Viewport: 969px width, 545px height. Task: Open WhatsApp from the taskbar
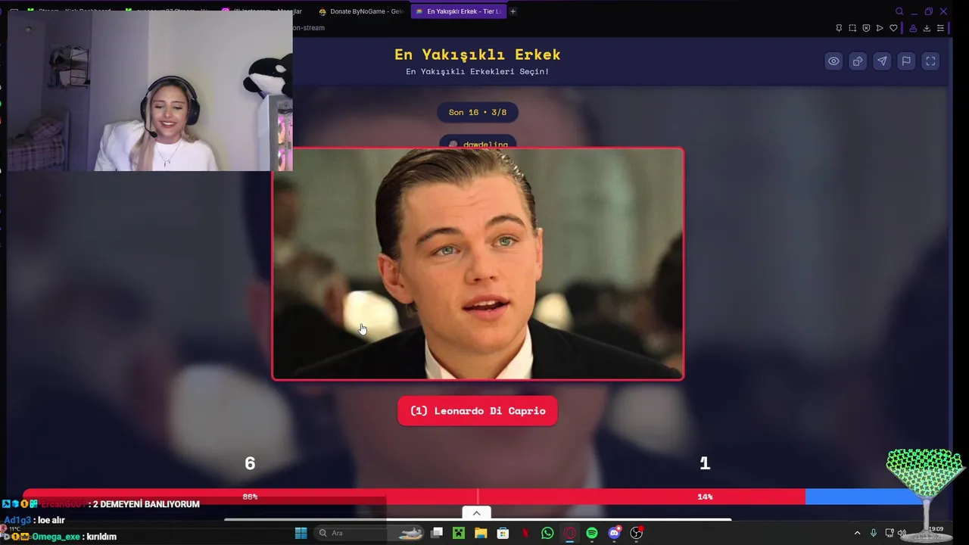click(x=547, y=533)
